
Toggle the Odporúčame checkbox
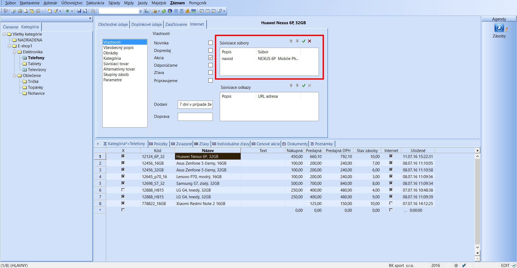click(211, 65)
